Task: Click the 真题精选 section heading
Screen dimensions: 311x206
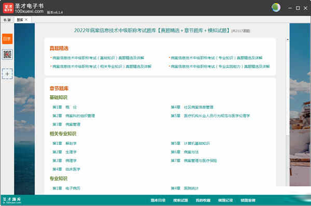Action: pos(59,48)
